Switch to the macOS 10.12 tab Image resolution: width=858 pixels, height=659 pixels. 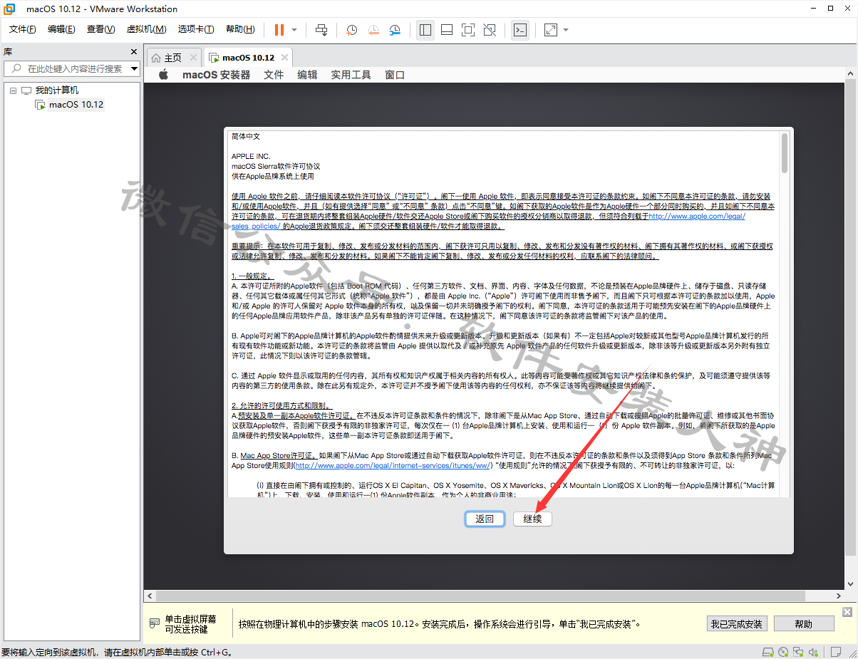point(248,58)
